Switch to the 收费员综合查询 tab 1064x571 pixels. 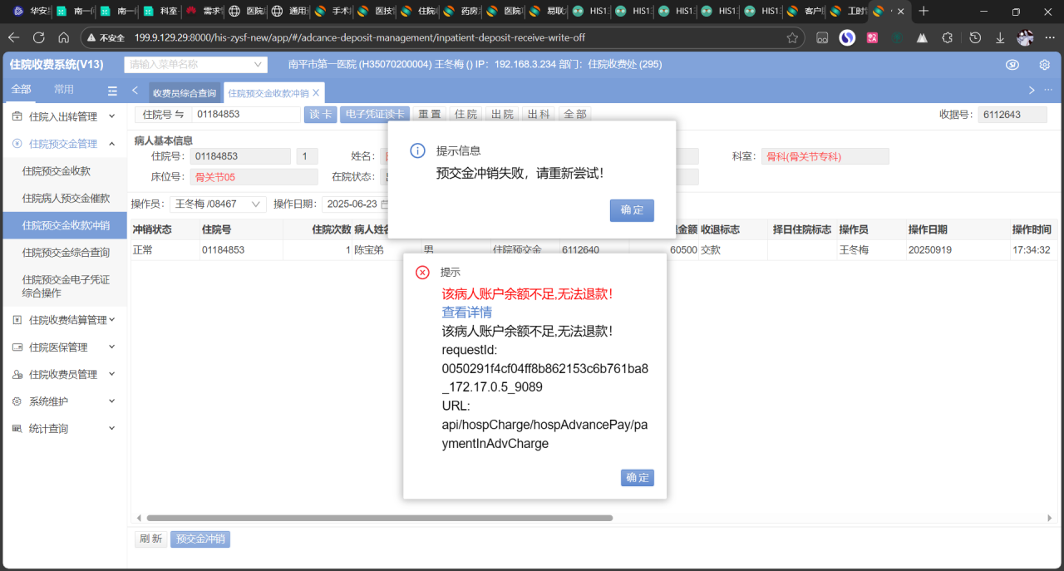coord(184,93)
